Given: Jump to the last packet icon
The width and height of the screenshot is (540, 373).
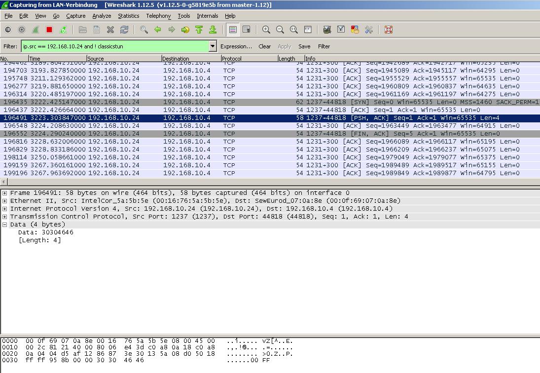Looking at the screenshot, I should pyautogui.click(x=213, y=30).
